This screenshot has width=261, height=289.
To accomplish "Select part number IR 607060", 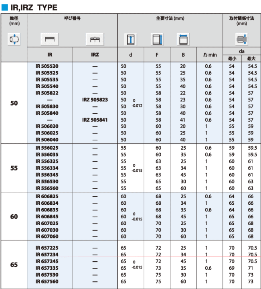I will [47, 236].
